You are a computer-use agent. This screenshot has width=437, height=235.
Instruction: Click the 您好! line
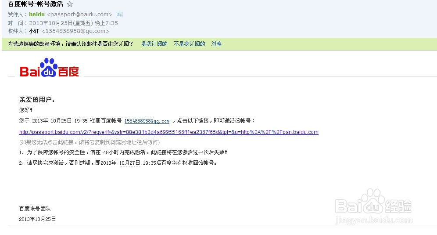(x=25, y=110)
